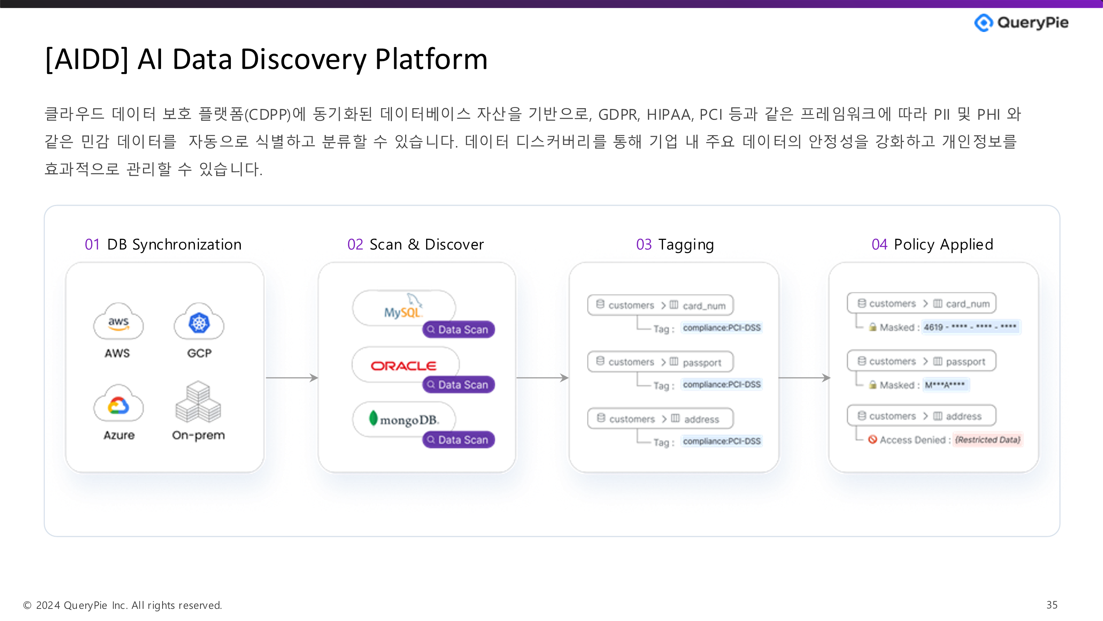1103x621 pixels.
Task: Select compliance:PCI-DSS tag under card_num
Action: 721,328
